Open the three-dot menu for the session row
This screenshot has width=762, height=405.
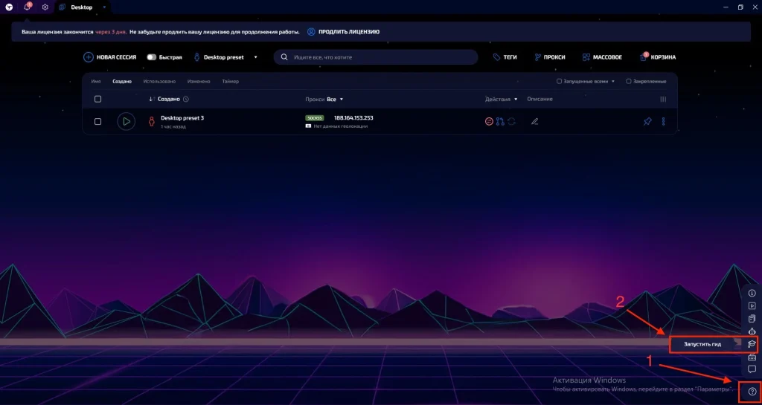coord(663,122)
